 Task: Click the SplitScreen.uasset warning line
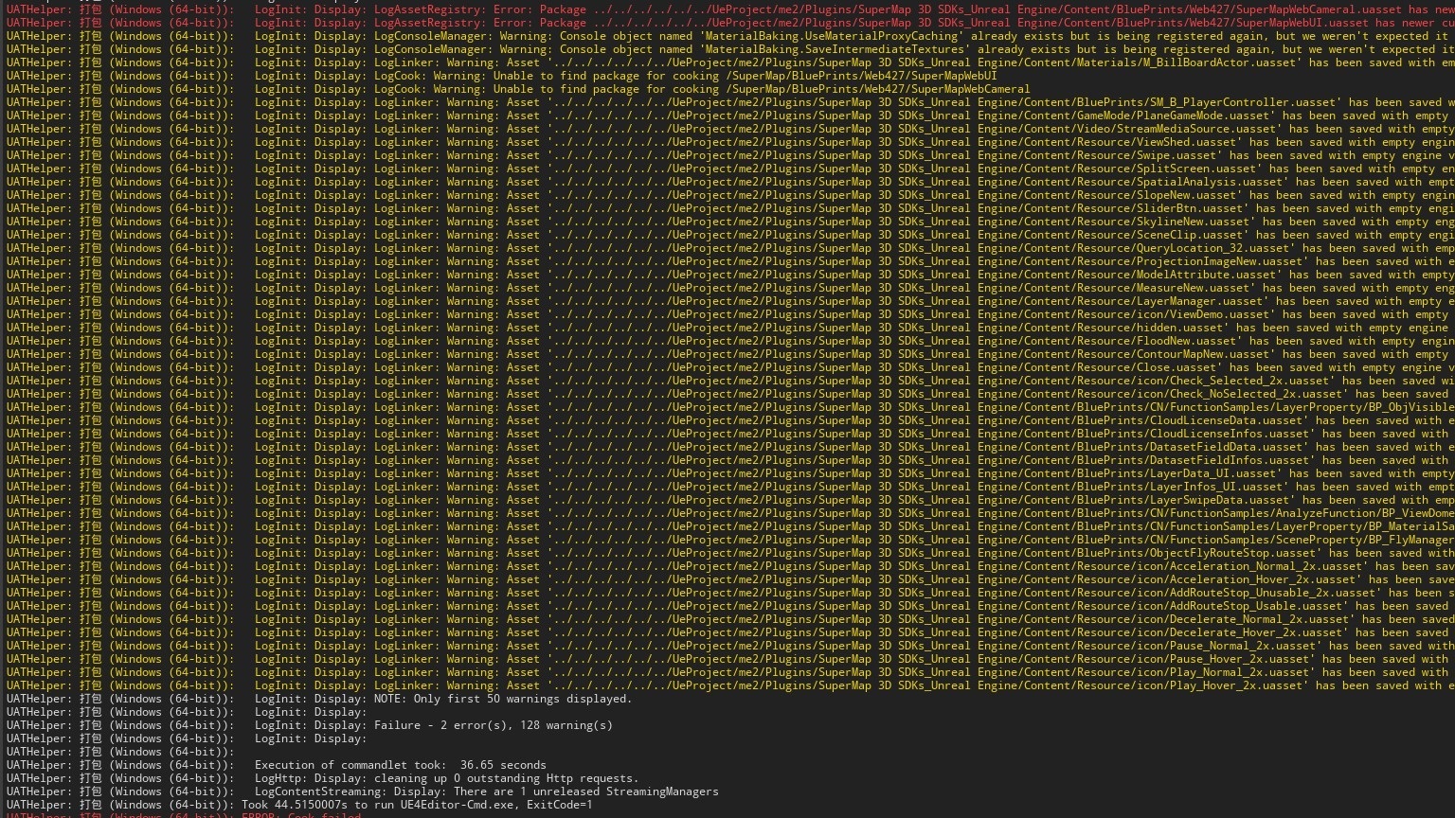coord(730,169)
